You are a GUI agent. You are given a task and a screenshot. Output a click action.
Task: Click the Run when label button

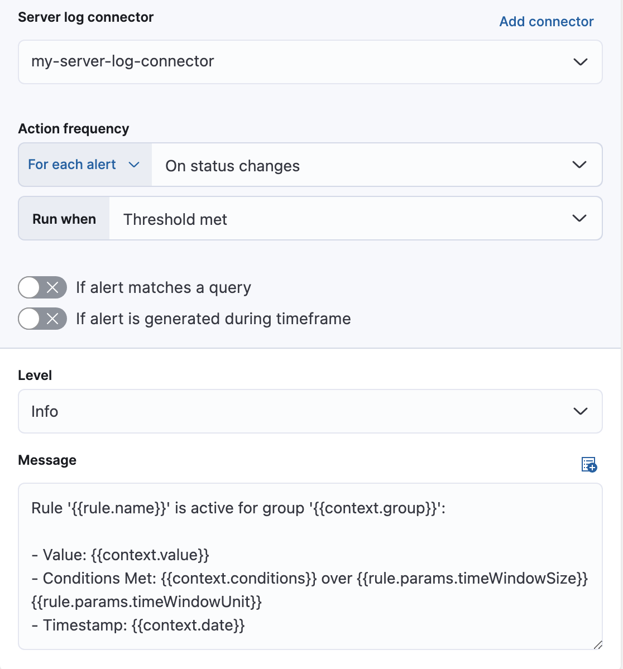[x=64, y=218]
